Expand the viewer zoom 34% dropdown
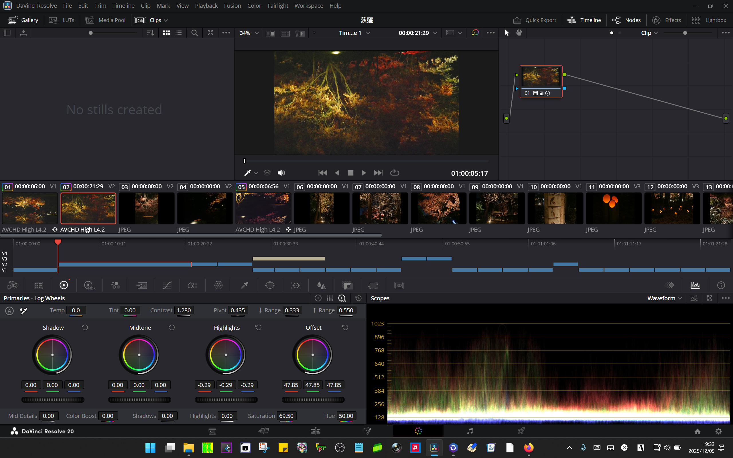 coord(249,33)
